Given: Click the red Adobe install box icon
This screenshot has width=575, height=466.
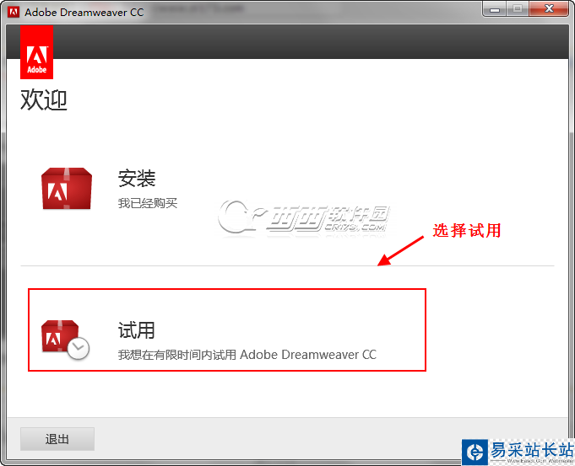Looking at the screenshot, I should pyautogui.click(x=67, y=189).
